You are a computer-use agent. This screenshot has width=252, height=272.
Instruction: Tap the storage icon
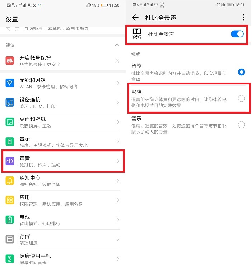tap(10, 239)
